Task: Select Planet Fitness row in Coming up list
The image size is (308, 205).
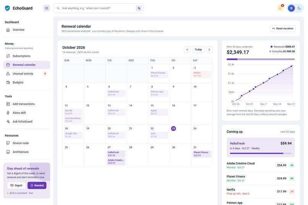Action: (x=261, y=179)
